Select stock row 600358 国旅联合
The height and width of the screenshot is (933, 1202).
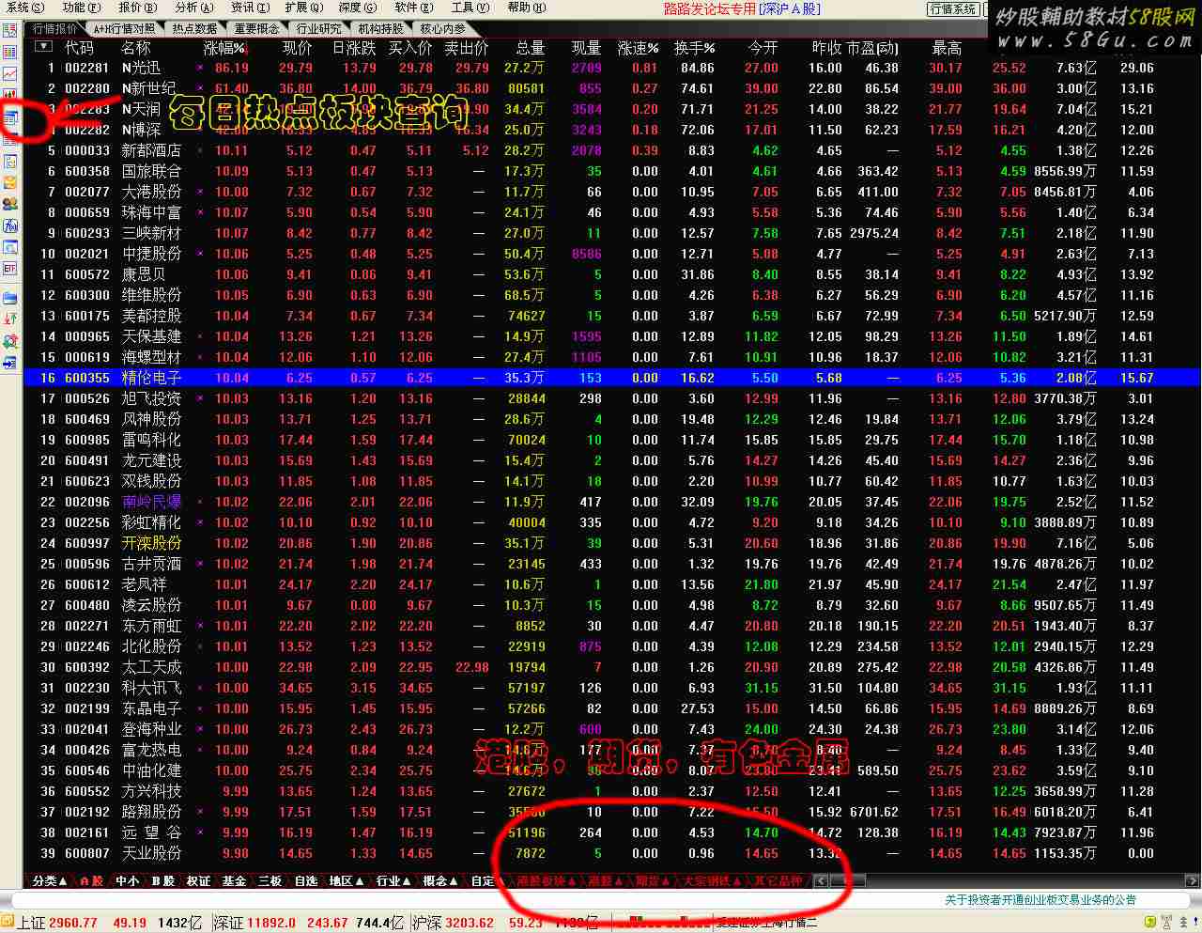[612, 171]
